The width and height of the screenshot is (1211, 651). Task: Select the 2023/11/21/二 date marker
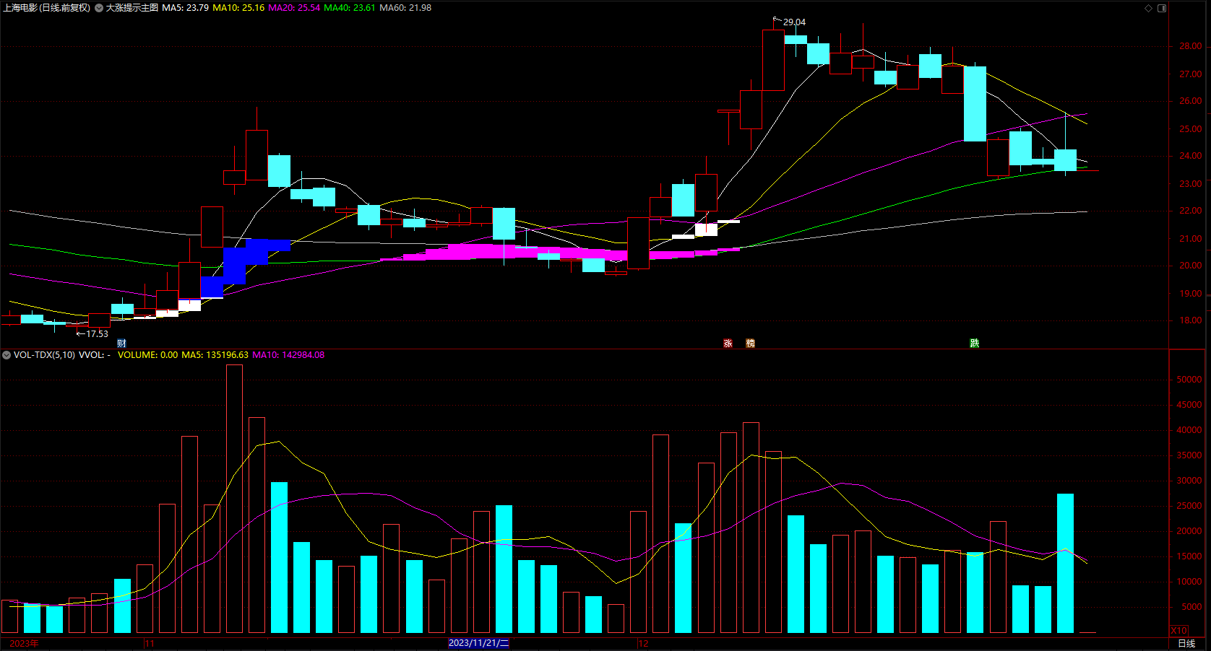478,643
